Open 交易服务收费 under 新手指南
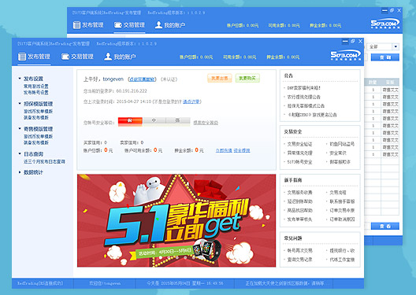 point(299,193)
